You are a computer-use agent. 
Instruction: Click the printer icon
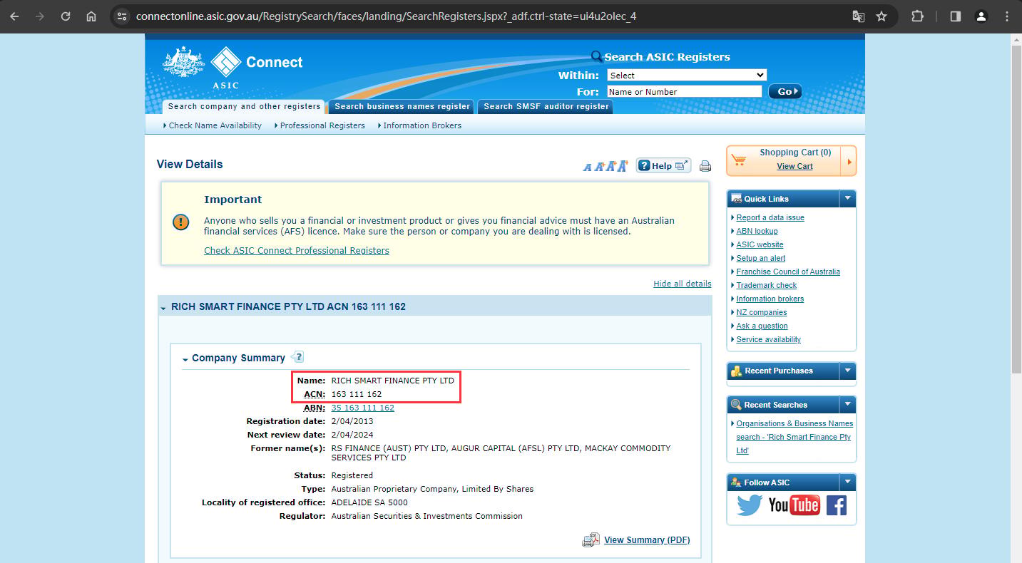tap(705, 166)
